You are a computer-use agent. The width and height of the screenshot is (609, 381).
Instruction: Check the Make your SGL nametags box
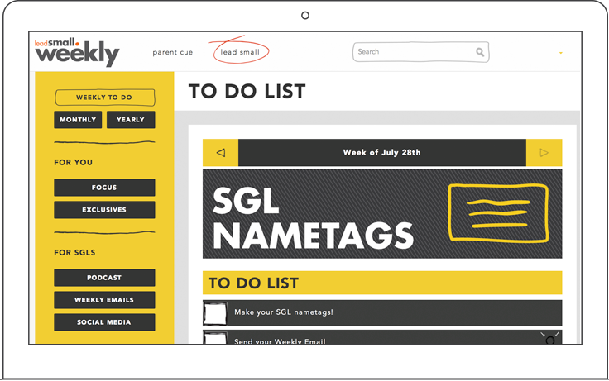point(215,313)
